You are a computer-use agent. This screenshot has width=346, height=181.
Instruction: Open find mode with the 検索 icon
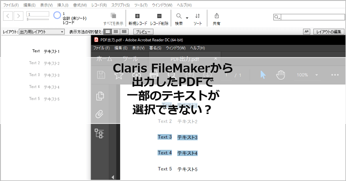pyautogui.click(x=179, y=16)
